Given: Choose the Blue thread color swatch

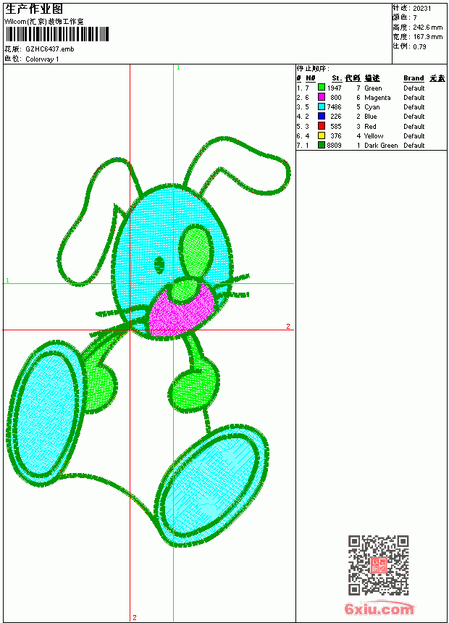Looking at the screenshot, I should coord(322,116).
